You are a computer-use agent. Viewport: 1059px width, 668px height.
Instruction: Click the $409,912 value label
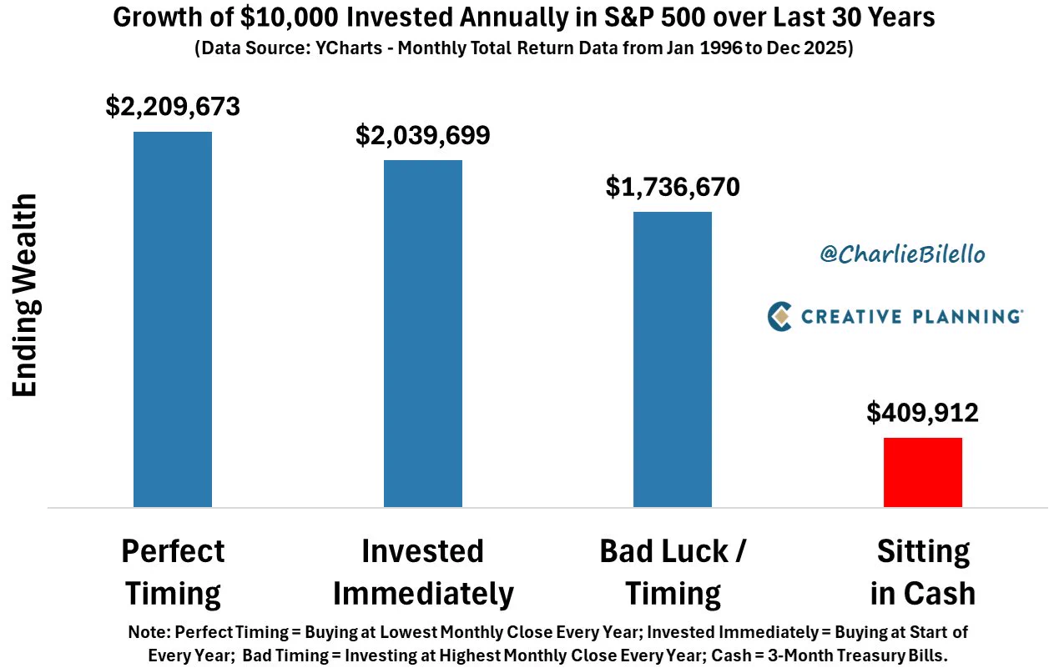click(923, 412)
